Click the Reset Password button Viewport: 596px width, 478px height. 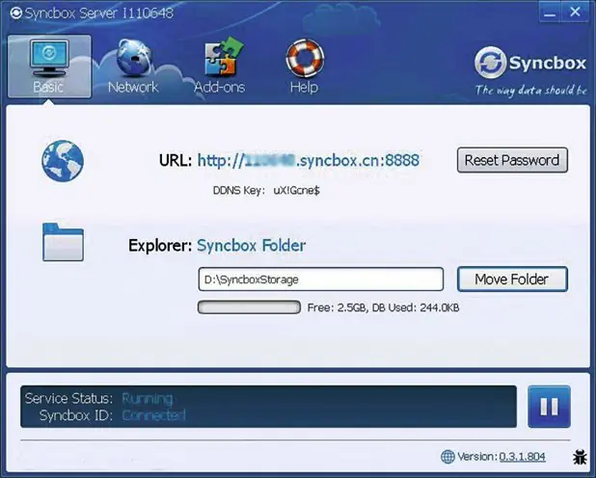tap(512, 160)
